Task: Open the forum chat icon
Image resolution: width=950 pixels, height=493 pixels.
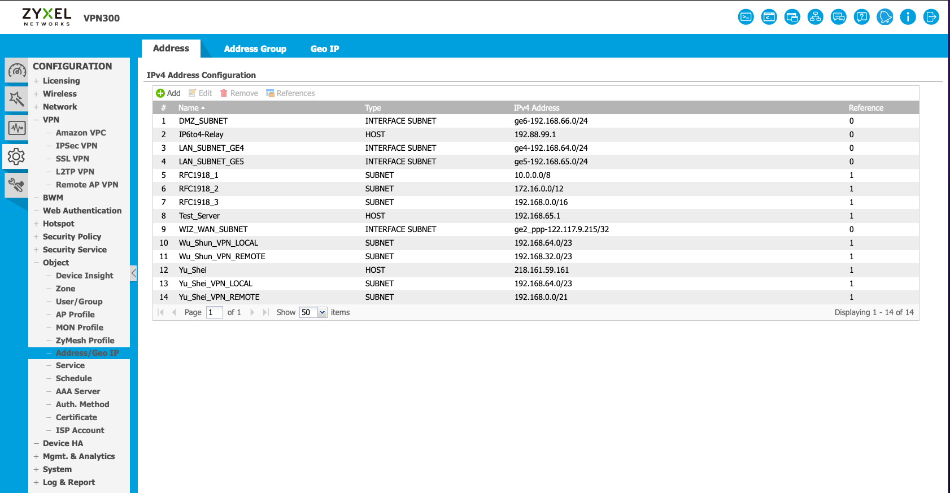Action: [839, 17]
